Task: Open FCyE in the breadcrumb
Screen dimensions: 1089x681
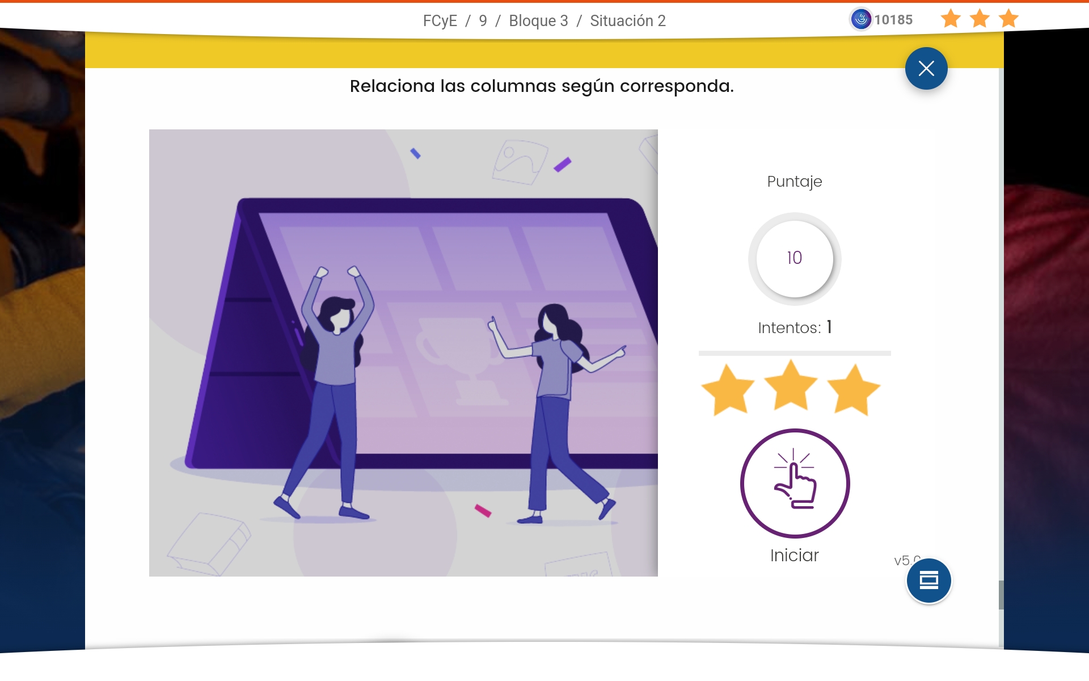Action: click(440, 21)
